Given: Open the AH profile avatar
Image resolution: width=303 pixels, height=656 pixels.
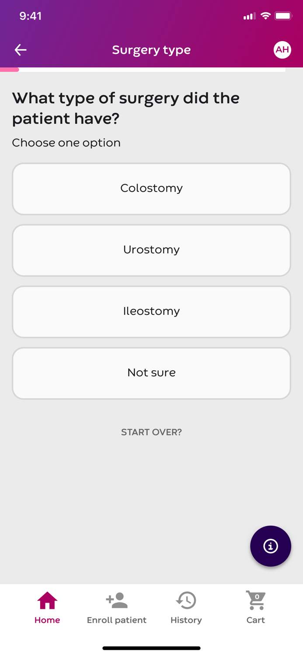Looking at the screenshot, I should pos(282,50).
